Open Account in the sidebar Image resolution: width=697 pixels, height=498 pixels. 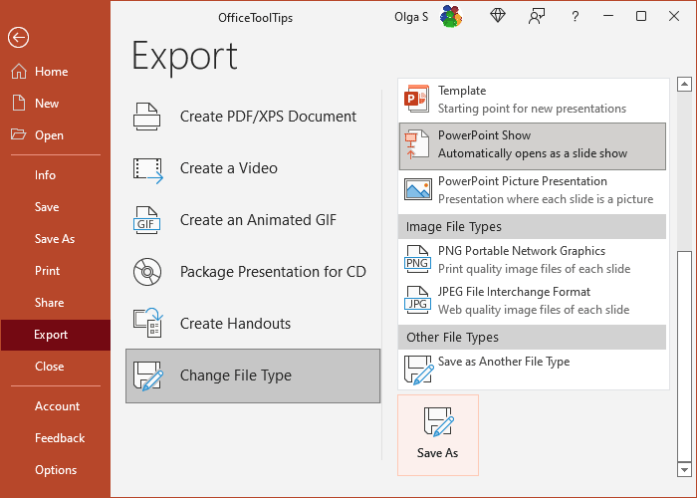[58, 406]
